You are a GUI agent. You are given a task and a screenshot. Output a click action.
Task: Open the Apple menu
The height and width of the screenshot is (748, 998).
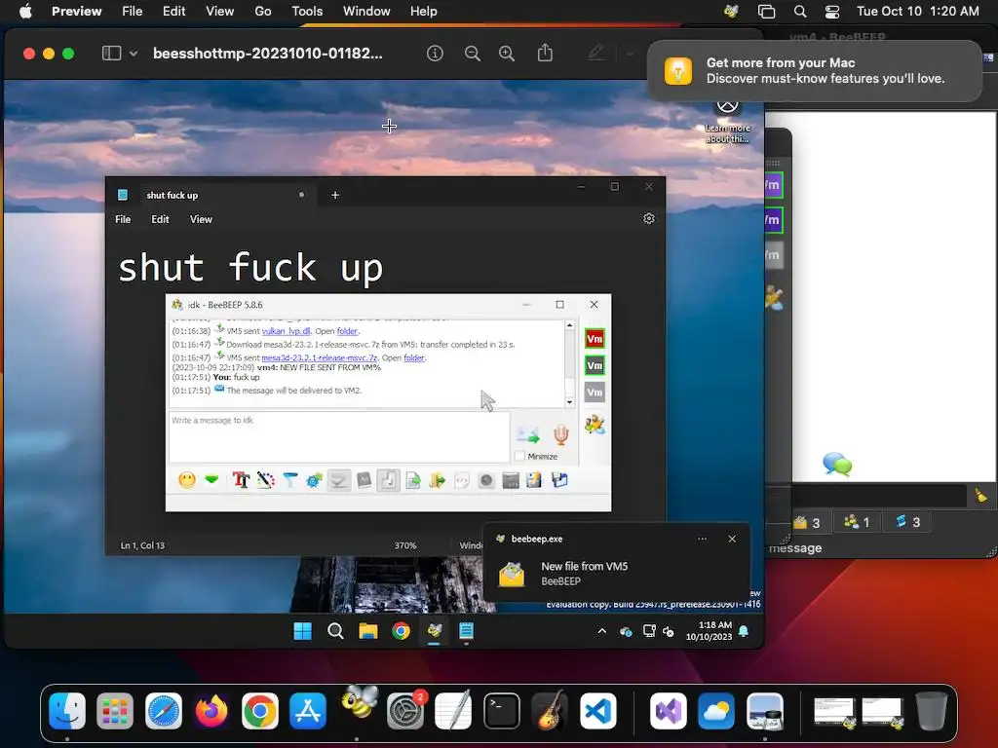coord(25,11)
